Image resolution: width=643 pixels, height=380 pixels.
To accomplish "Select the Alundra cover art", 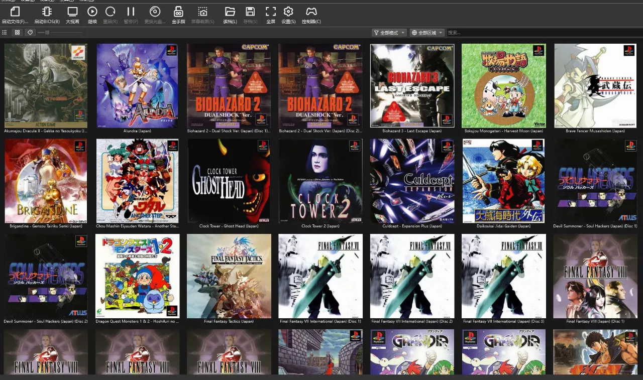I will click(137, 86).
